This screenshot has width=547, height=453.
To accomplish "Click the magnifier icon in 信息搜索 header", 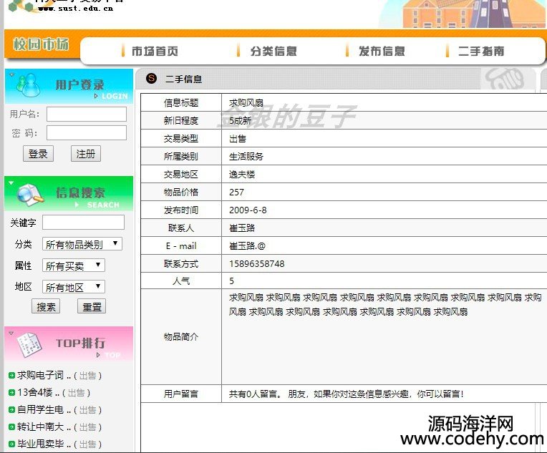I will 30,193.
